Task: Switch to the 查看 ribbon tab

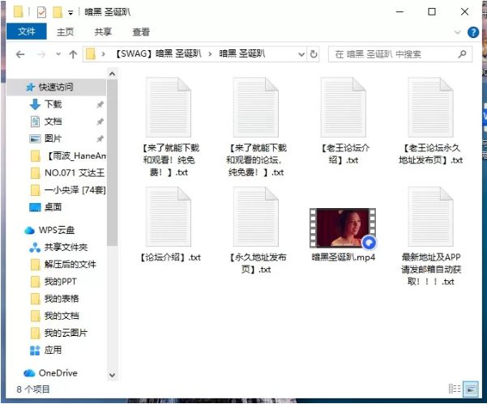Action: [141, 32]
